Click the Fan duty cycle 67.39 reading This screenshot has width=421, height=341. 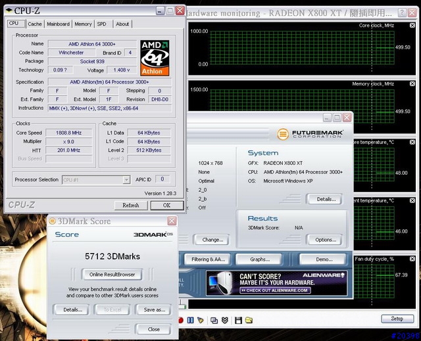click(401, 275)
